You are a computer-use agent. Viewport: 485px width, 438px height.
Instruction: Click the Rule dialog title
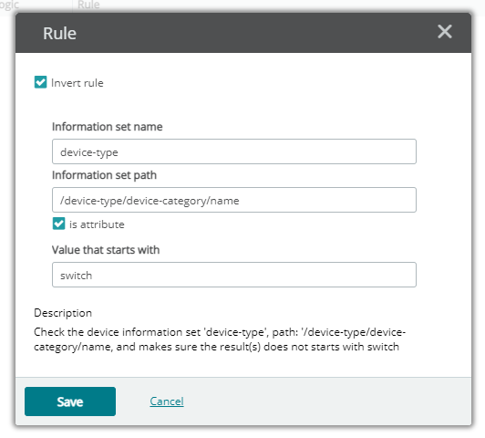pos(59,33)
